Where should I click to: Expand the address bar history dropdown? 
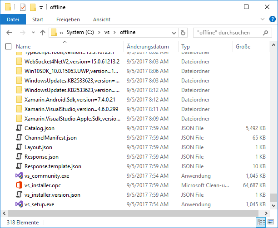coord(173,33)
